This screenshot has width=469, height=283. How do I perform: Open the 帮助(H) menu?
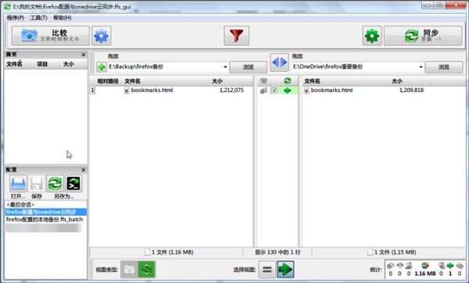63,18
